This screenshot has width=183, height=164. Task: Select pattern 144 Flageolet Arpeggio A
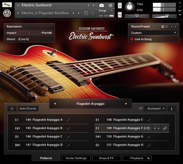(x=51, y=120)
